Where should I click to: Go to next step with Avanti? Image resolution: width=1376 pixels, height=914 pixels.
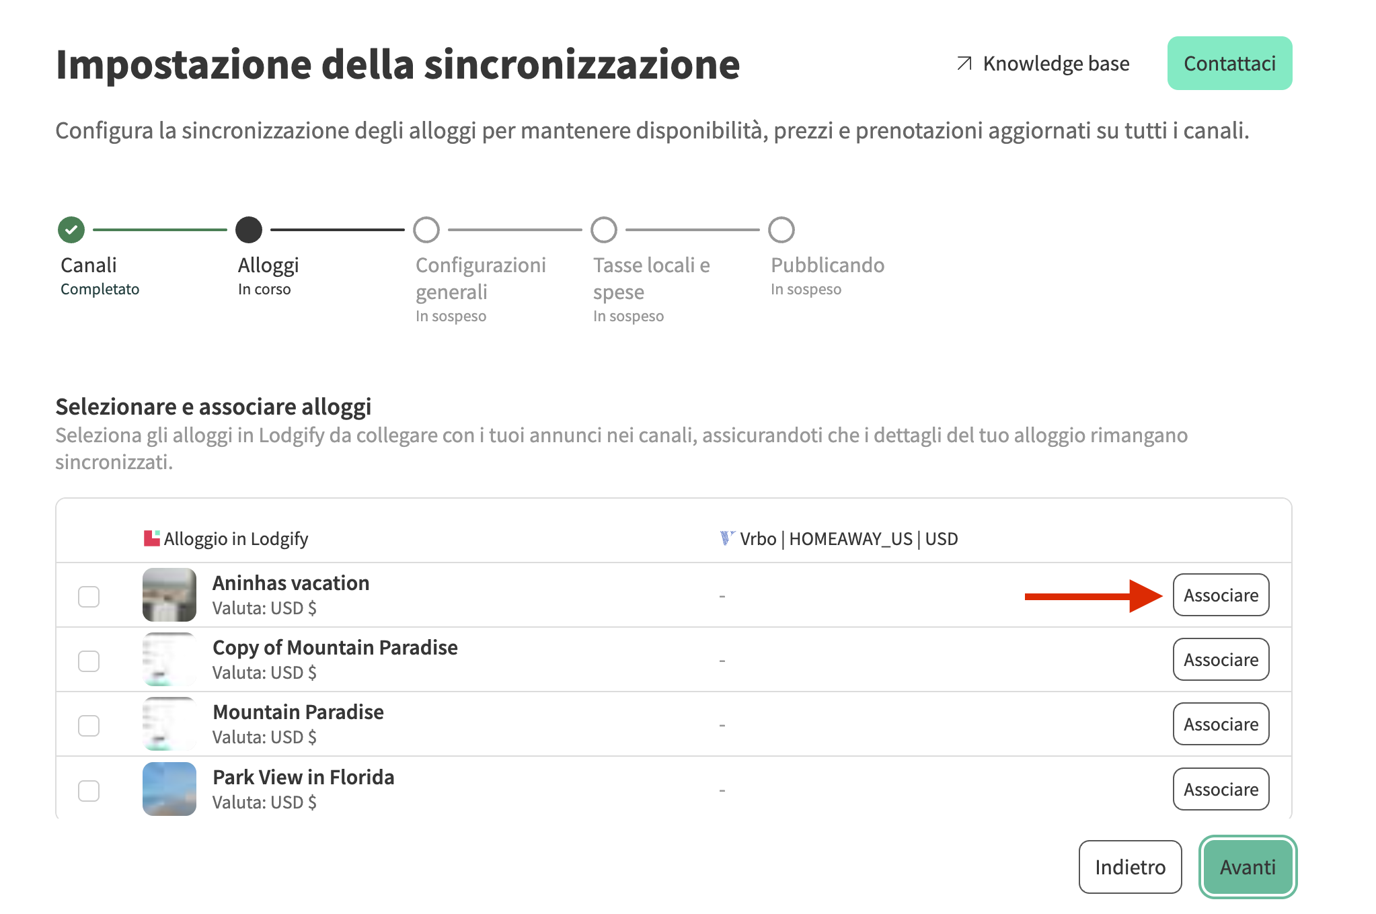[1248, 867]
